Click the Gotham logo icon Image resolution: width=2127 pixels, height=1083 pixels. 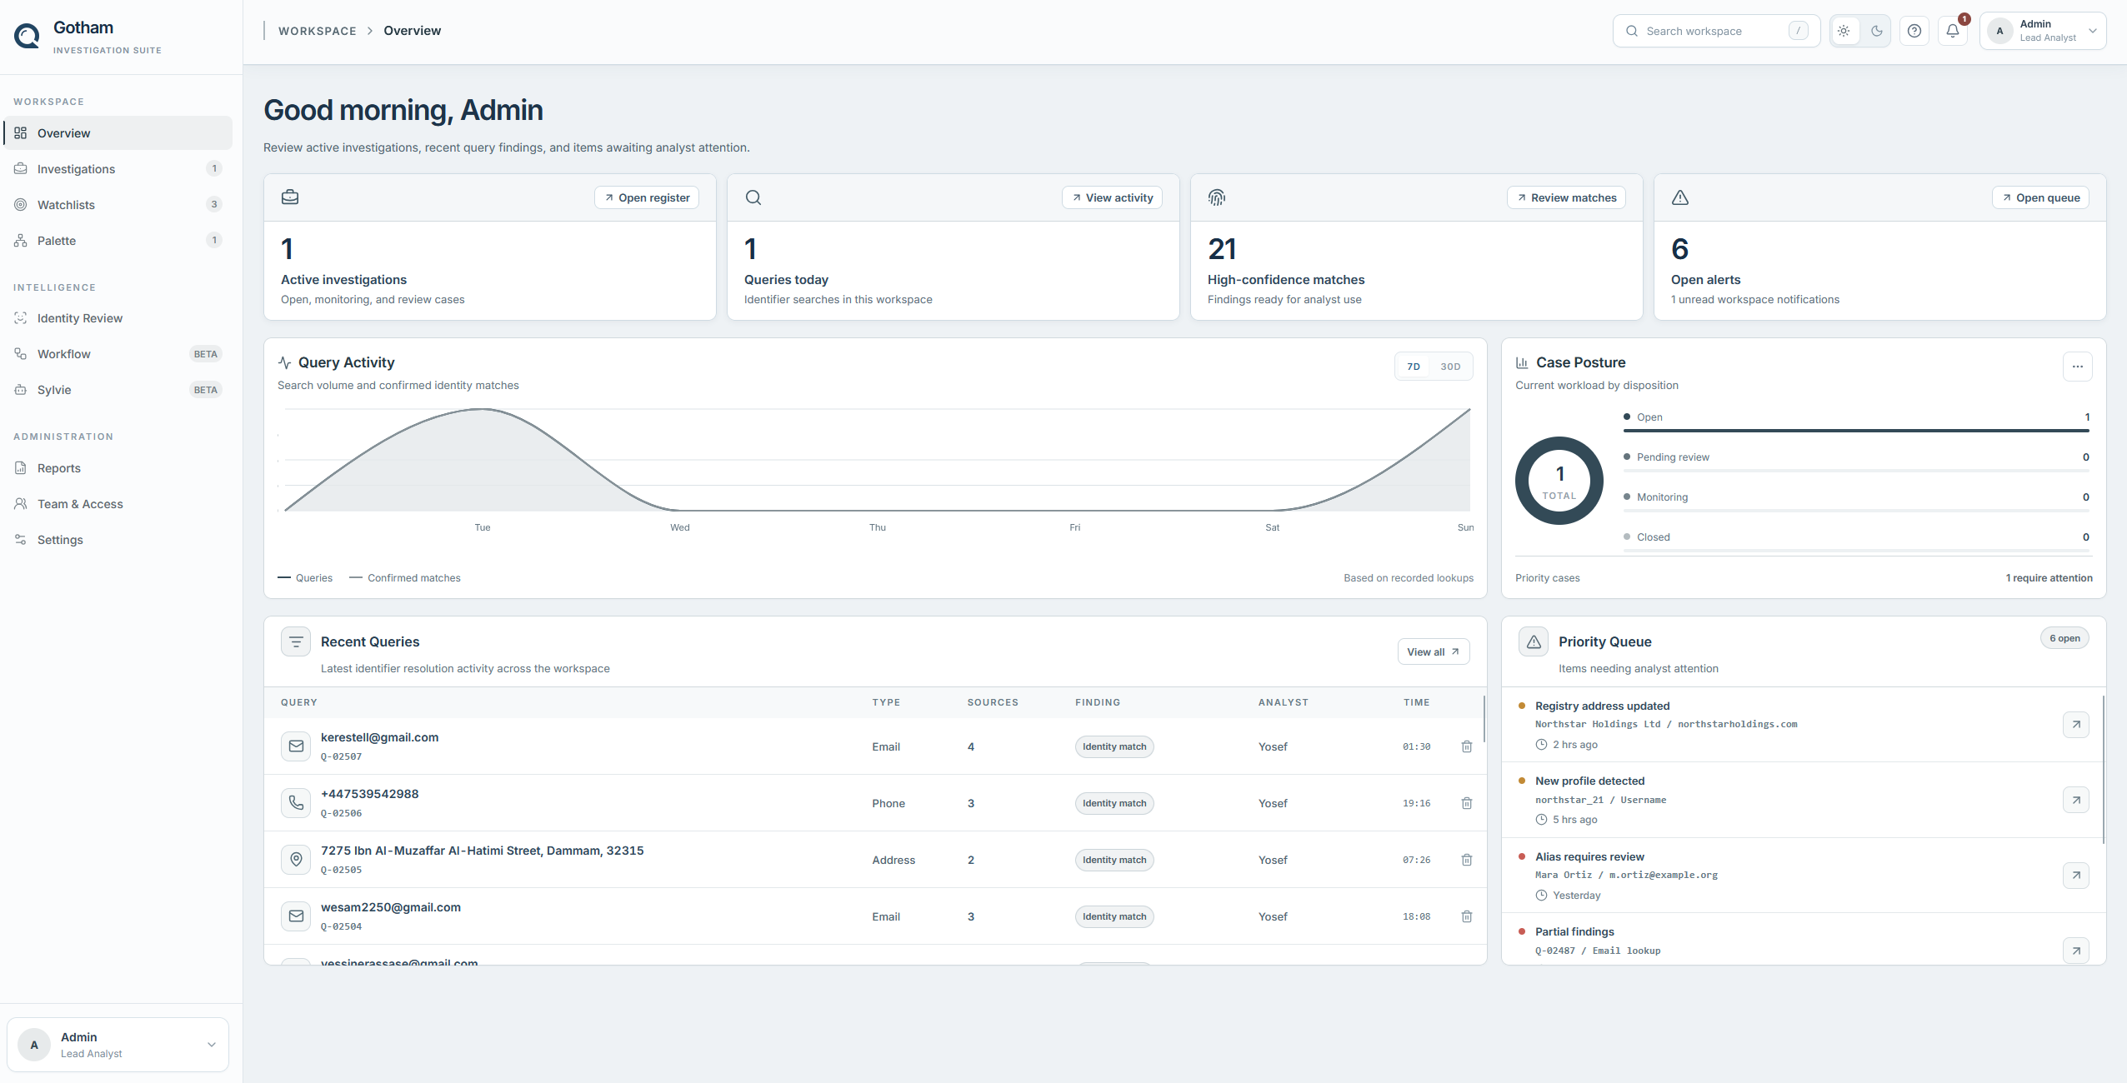(x=28, y=36)
